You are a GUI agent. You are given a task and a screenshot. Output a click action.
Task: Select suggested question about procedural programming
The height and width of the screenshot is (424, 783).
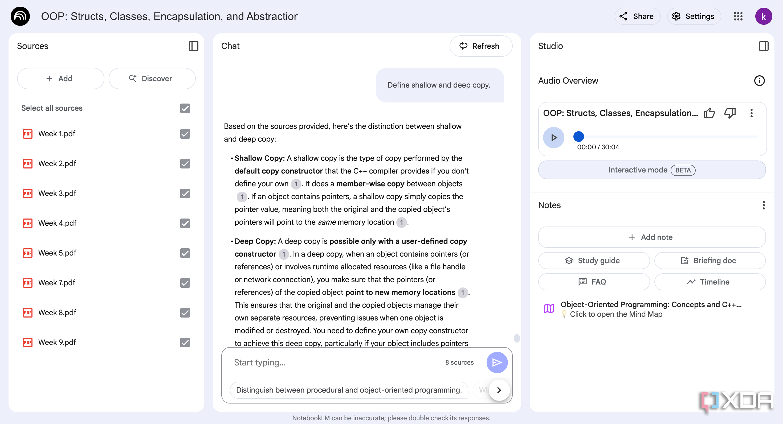pos(349,390)
